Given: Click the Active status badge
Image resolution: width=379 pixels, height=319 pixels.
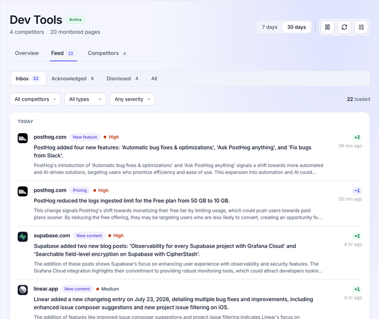Looking at the screenshot, I should (75, 20).
